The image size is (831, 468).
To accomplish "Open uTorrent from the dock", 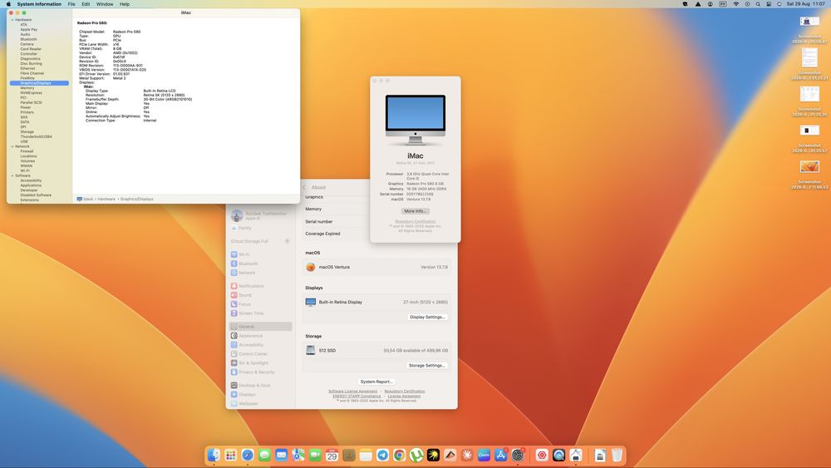I will [416, 455].
